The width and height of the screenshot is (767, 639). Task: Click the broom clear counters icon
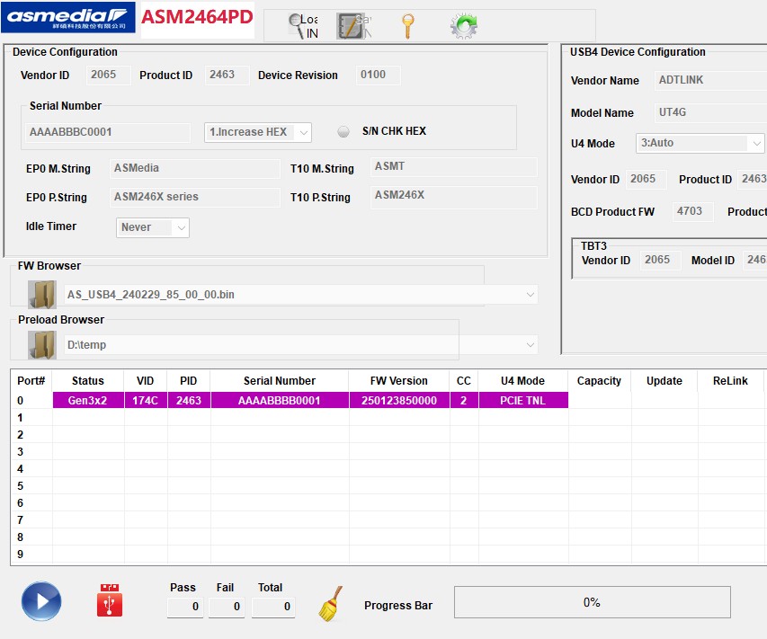pyautogui.click(x=330, y=604)
